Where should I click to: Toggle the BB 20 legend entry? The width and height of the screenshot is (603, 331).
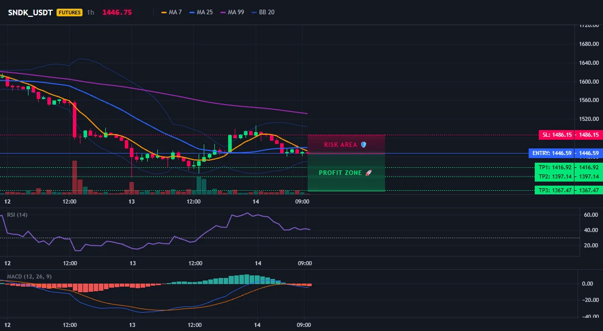pyautogui.click(x=263, y=12)
